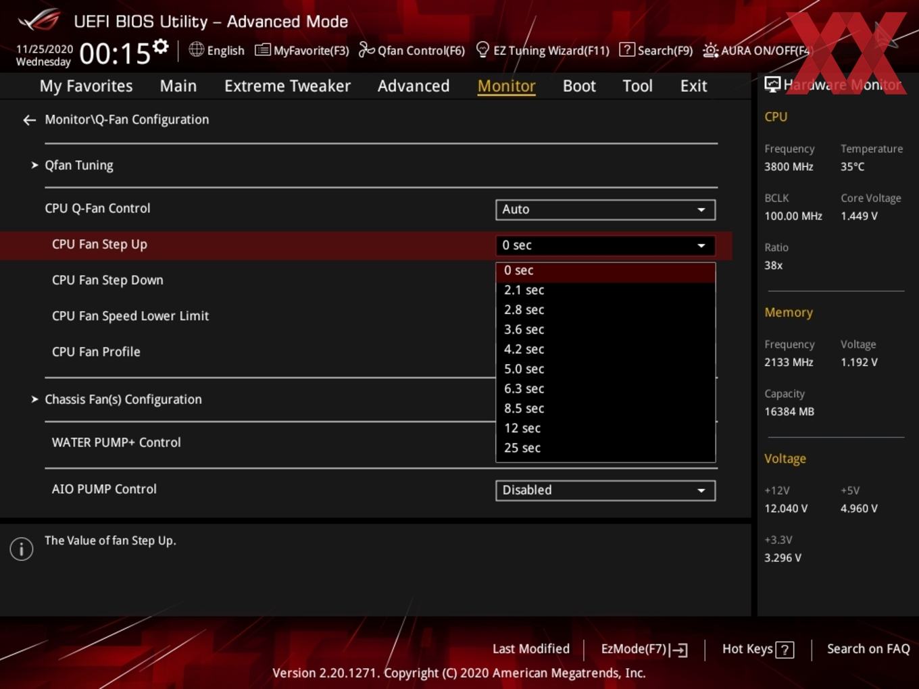Click the CPU temperature value 35°C
The height and width of the screenshot is (689, 919).
852,167
